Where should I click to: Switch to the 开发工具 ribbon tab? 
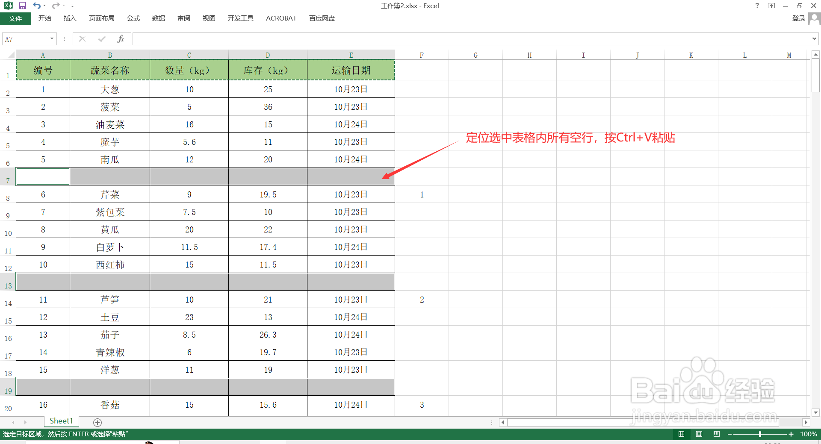[x=240, y=18]
